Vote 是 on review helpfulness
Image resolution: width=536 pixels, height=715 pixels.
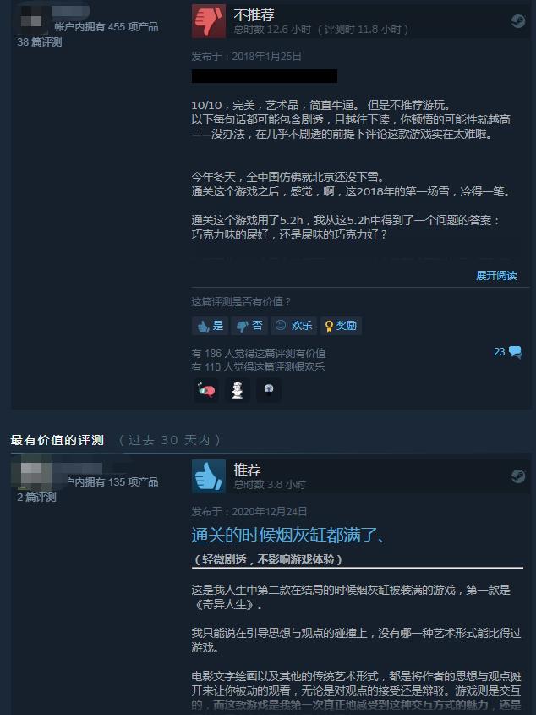[x=211, y=326]
